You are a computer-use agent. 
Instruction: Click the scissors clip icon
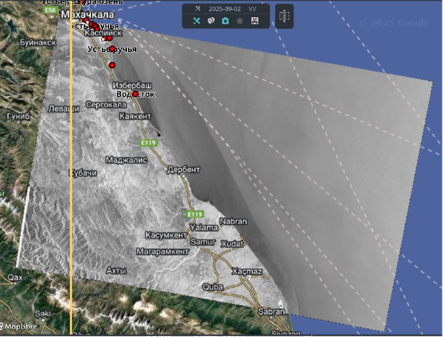pyautogui.click(x=254, y=21)
